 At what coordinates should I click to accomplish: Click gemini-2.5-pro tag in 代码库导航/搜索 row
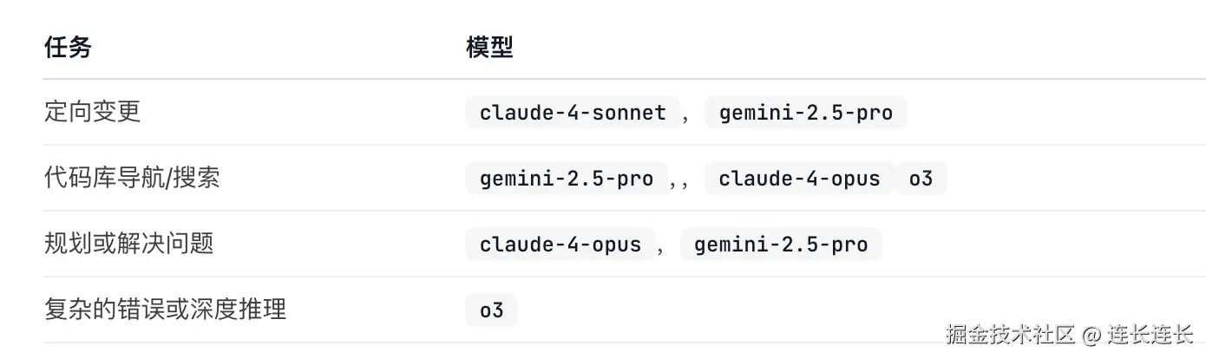567,179
